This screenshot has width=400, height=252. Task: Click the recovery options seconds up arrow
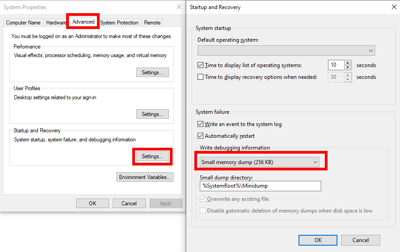tap(348, 74)
